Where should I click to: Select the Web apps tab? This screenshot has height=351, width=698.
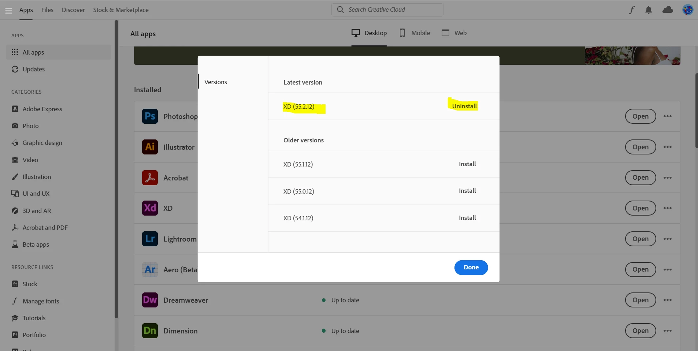(454, 33)
